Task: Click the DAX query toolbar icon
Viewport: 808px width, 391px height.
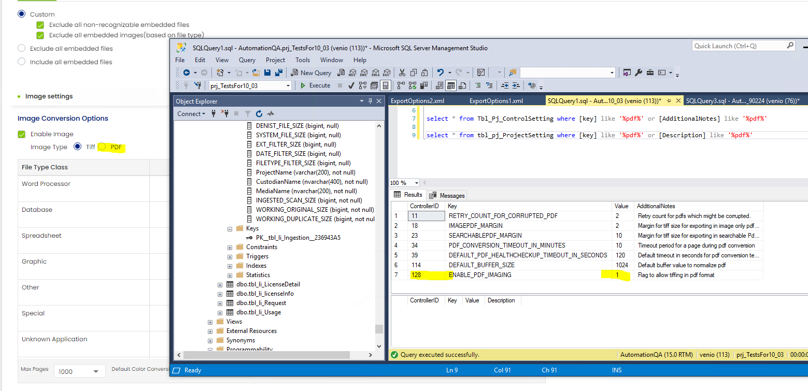Action: 387,73
